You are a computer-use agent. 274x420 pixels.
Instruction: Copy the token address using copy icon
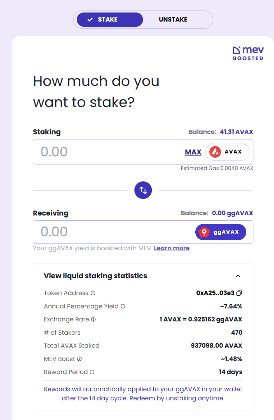[239, 293]
